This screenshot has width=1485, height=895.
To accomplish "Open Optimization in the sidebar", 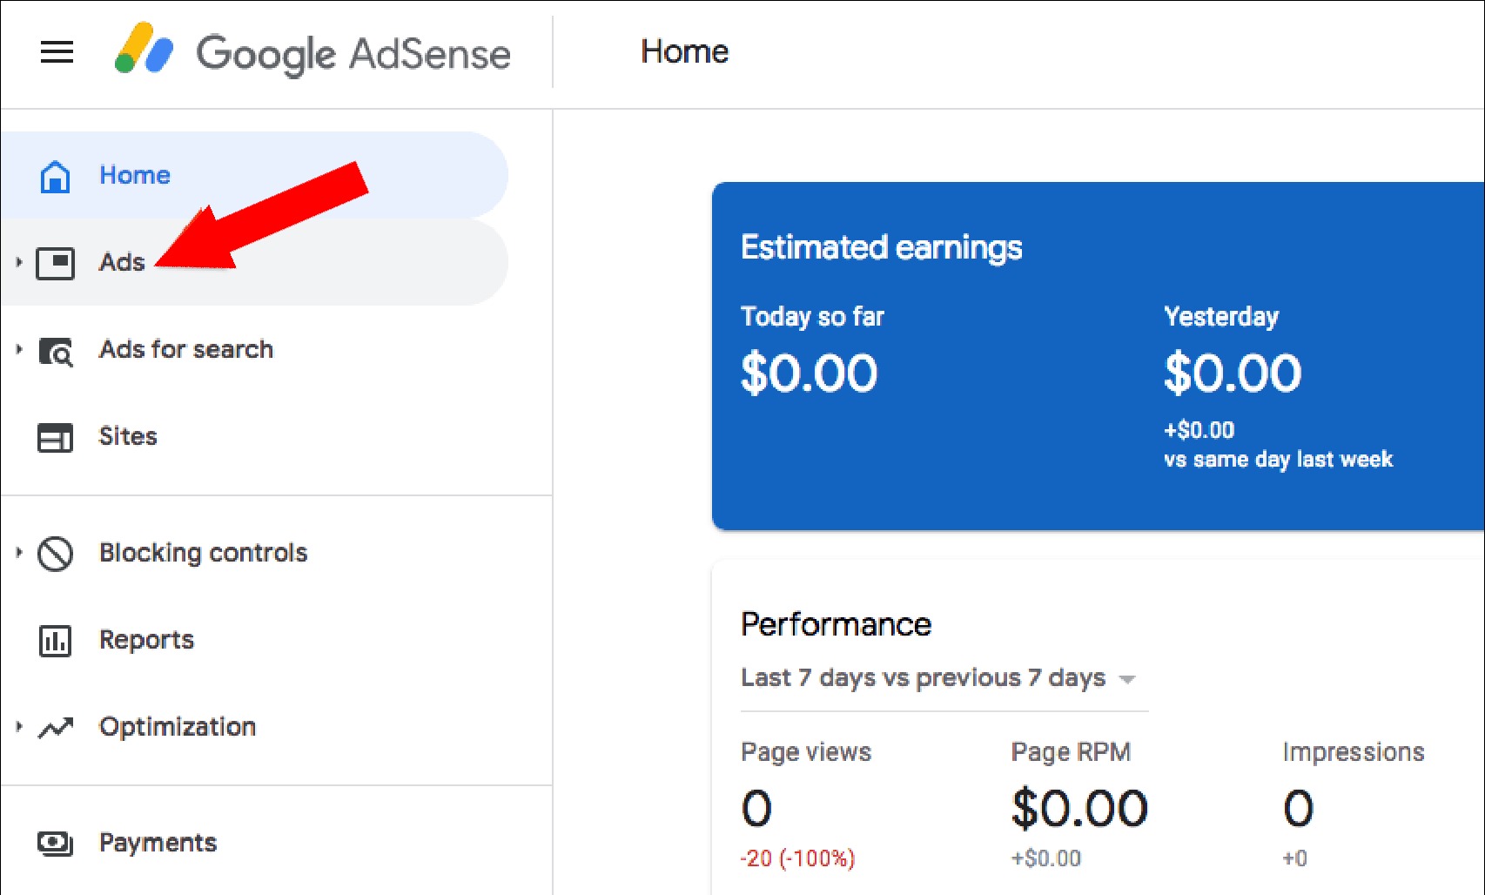I will click(x=254, y=727).
